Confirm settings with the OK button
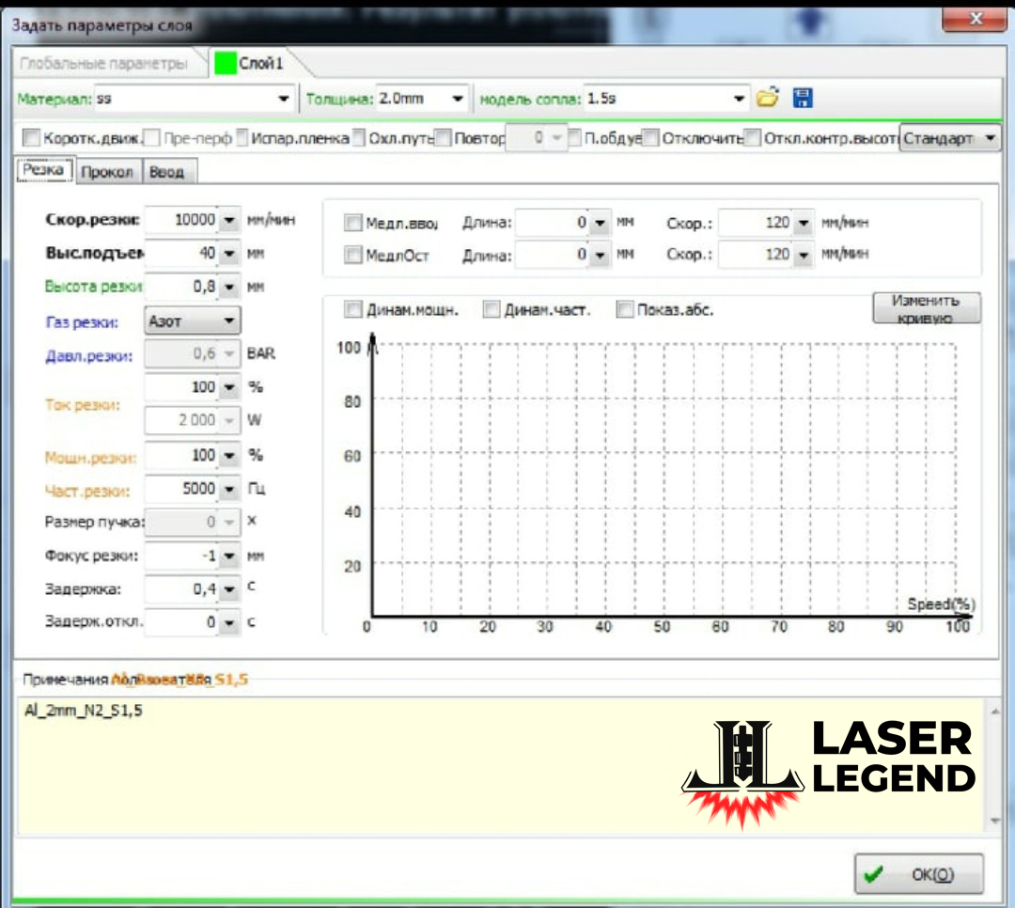Image resolution: width=1015 pixels, height=908 pixels. 916,874
